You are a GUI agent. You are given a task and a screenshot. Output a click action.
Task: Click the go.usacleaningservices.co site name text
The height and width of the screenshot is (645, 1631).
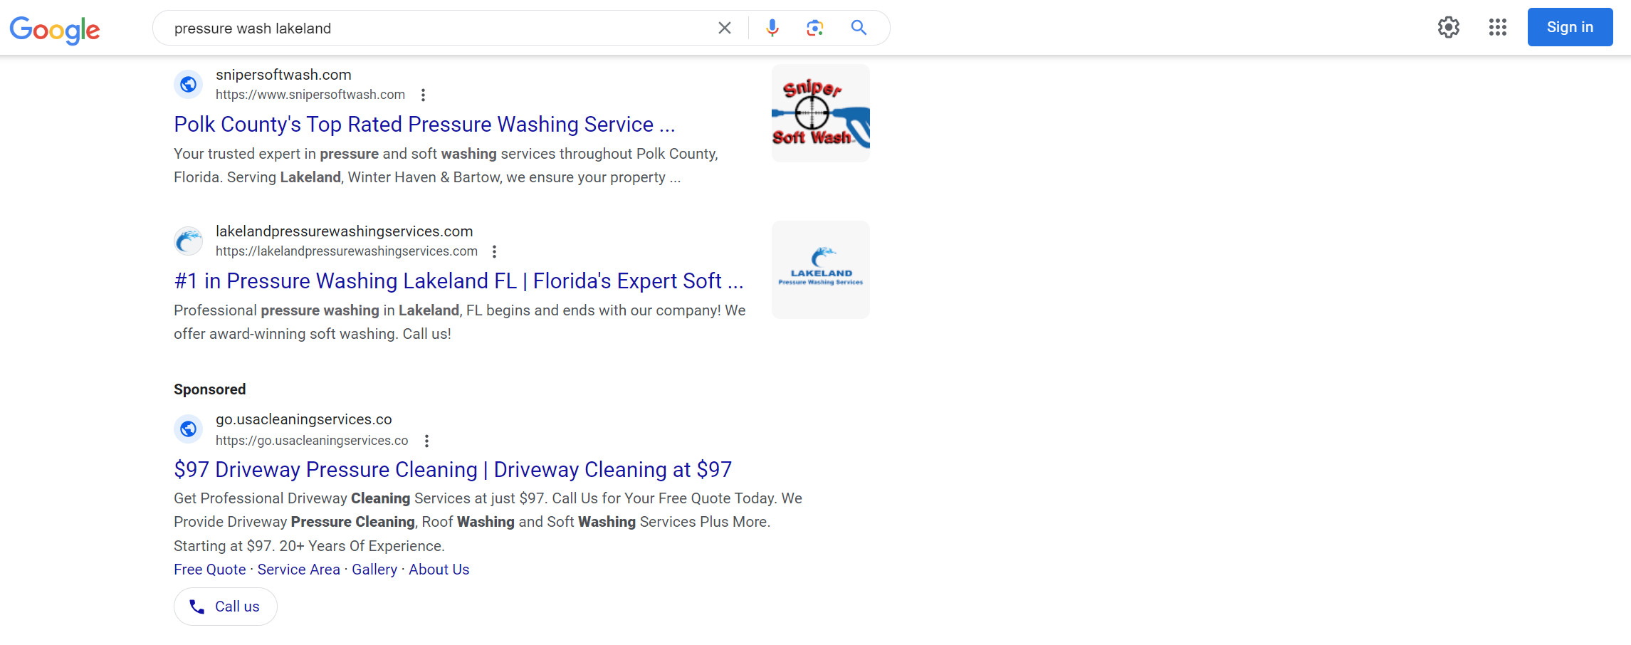(304, 419)
